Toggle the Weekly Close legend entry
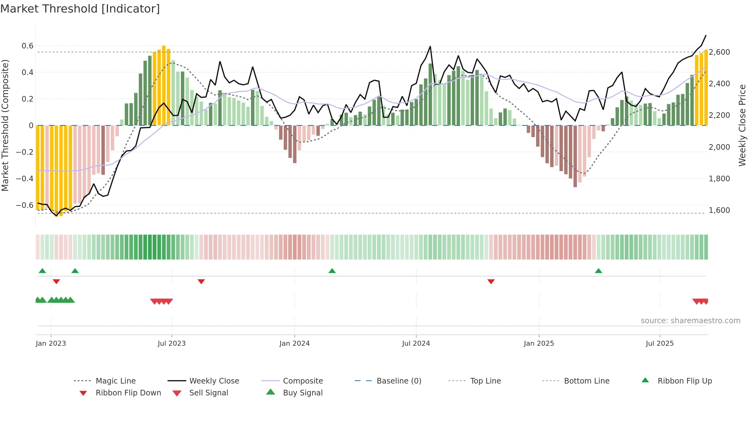Screen dimensions: 751x422 203,381
